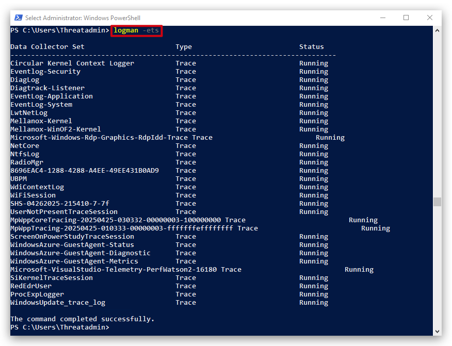Select the 'RedEdrUser' entry
Image resolution: width=452 pixels, height=346 pixels.
click(x=31, y=286)
